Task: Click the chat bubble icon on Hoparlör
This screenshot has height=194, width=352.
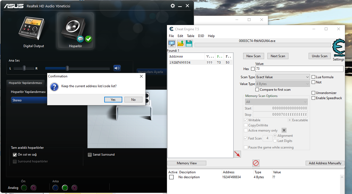Action: (x=80, y=39)
